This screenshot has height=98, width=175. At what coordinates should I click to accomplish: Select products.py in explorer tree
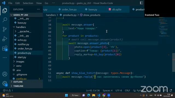click(x=24, y=53)
